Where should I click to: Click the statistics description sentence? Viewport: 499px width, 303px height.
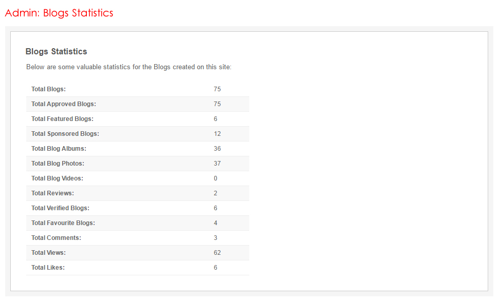click(x=129, y=67)
